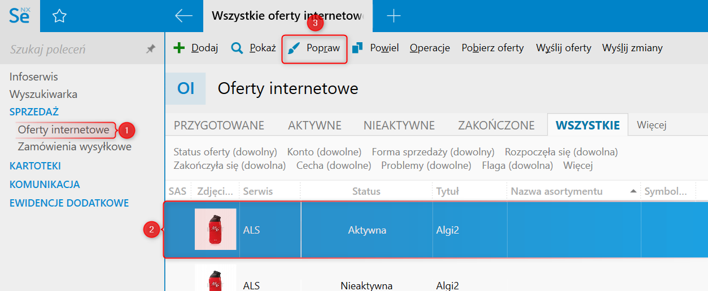
Task: Sort by the Serwis column
Action: tap(270, 191)
